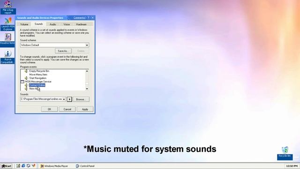The height and width of the screenshot is (169, 300).
Task: Open the Sounds file dropdown arrow
Action: click(x=64, y=99)
